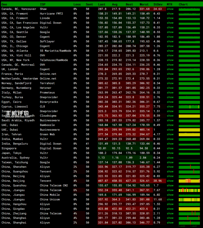
Task: Click yellow chart for Riyadh Cloudsigma
Action: point(189,116)
